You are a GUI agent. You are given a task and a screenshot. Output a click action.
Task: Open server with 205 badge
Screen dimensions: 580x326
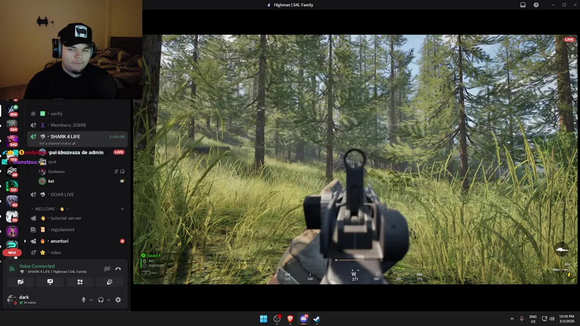12,110
